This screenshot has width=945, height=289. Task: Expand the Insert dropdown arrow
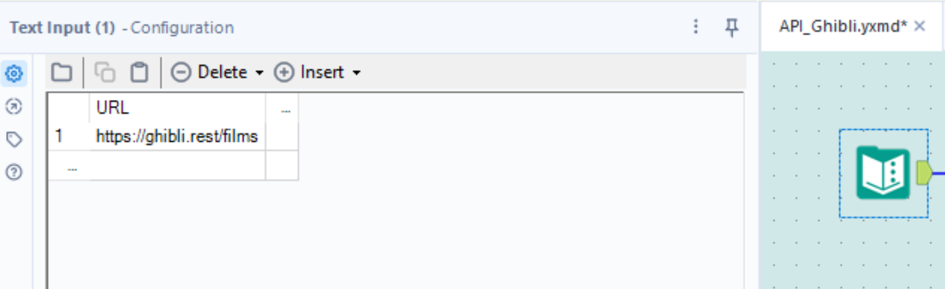(x=356, y=73)
